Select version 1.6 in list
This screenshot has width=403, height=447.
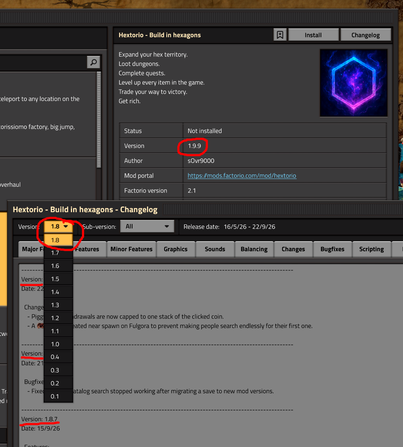[x=59, y=266]
